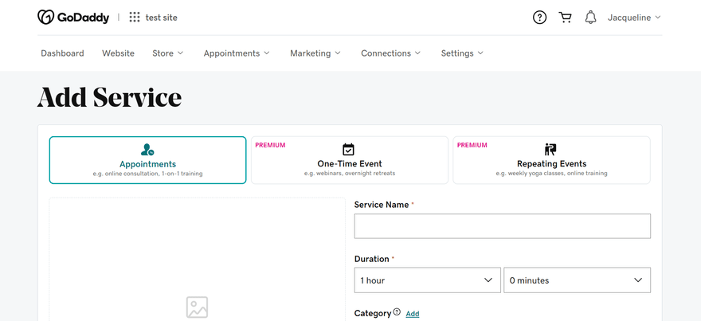Select the One-Time Event service type

350,160
